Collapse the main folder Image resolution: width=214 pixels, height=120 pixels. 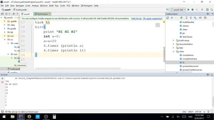8,43
